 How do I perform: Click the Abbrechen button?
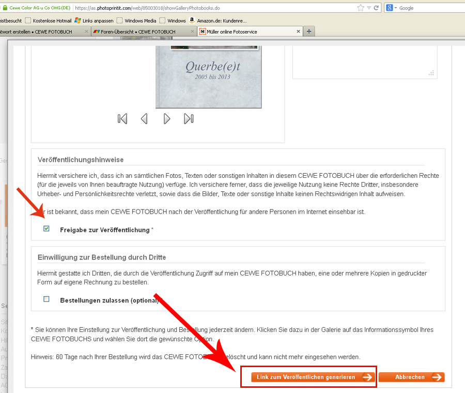[412, 377]
